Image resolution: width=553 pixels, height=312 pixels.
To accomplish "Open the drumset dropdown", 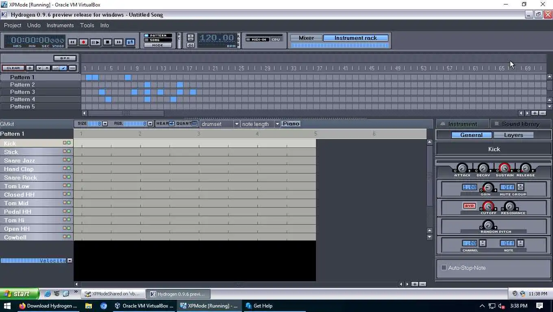I will point(220,124).
